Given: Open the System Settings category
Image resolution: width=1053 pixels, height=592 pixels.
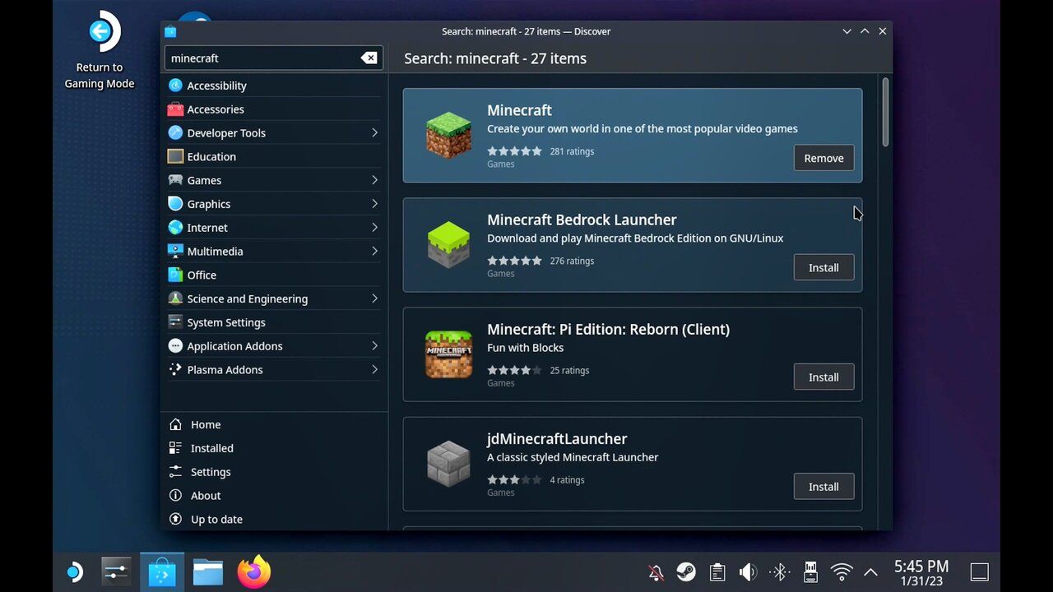Looking at the screenshot, I should (x=274, y=322).
